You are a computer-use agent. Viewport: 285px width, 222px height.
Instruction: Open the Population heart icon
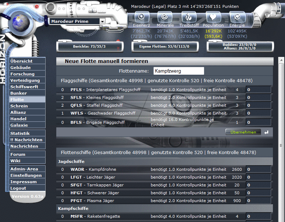coord(213,17)
